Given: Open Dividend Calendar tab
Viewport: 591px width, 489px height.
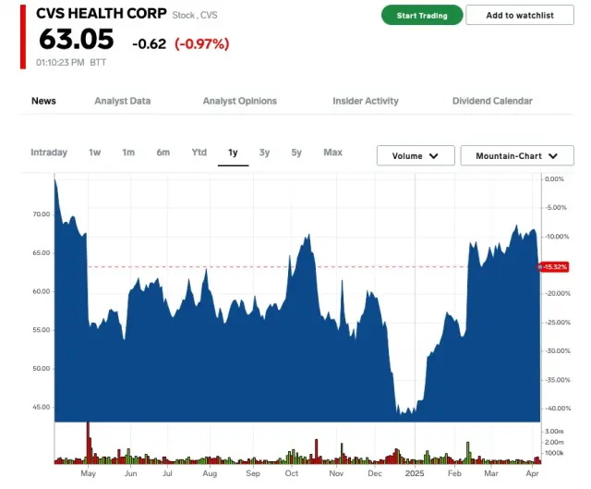Looking at the screenshot, I should [x=492, y=101].
